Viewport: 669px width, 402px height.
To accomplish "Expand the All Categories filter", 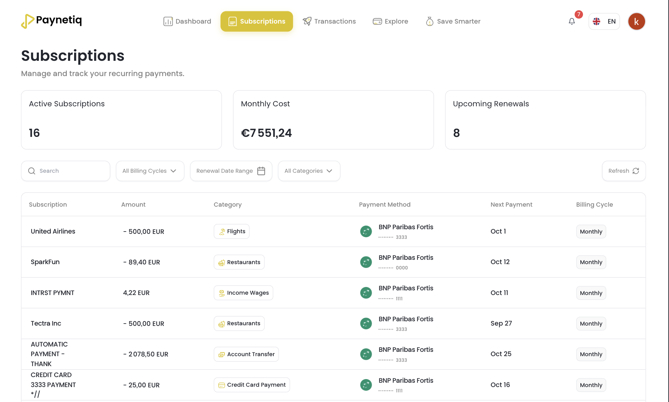I will [x=309, y=171].
